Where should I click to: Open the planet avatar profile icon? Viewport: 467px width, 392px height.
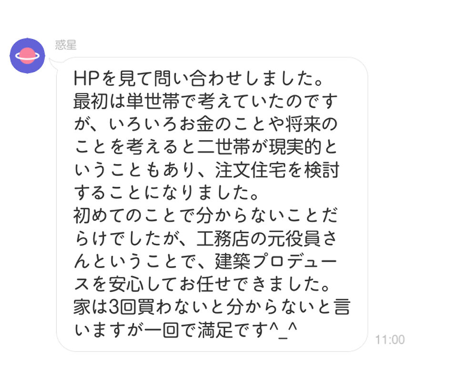(x=28, y=56)
